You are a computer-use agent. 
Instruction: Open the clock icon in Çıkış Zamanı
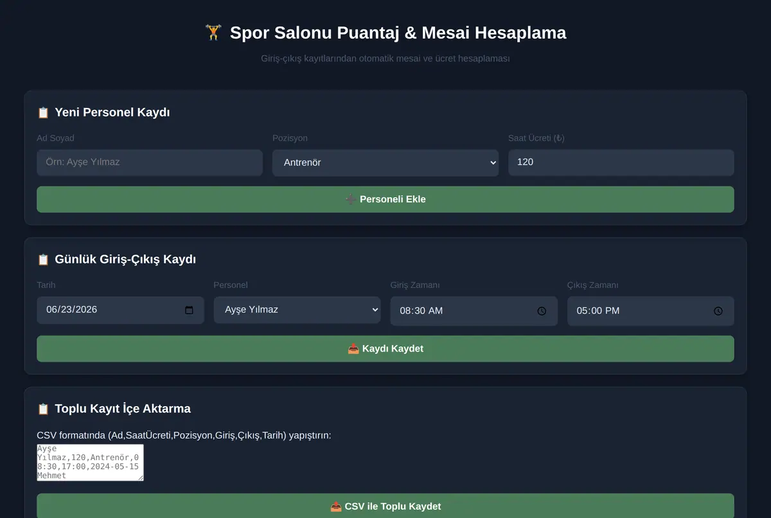718,311
